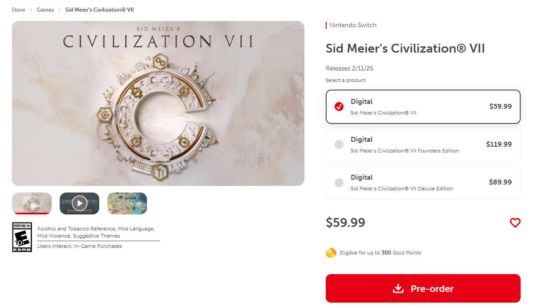This screenshot has width=538, height=308.
Task: Click the large Civilization VII hero image
Action: (x=158, y=103)
